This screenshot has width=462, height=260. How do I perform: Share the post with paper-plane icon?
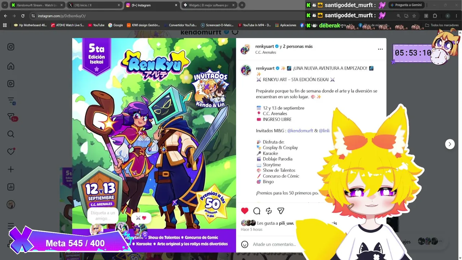click(281, 211)
